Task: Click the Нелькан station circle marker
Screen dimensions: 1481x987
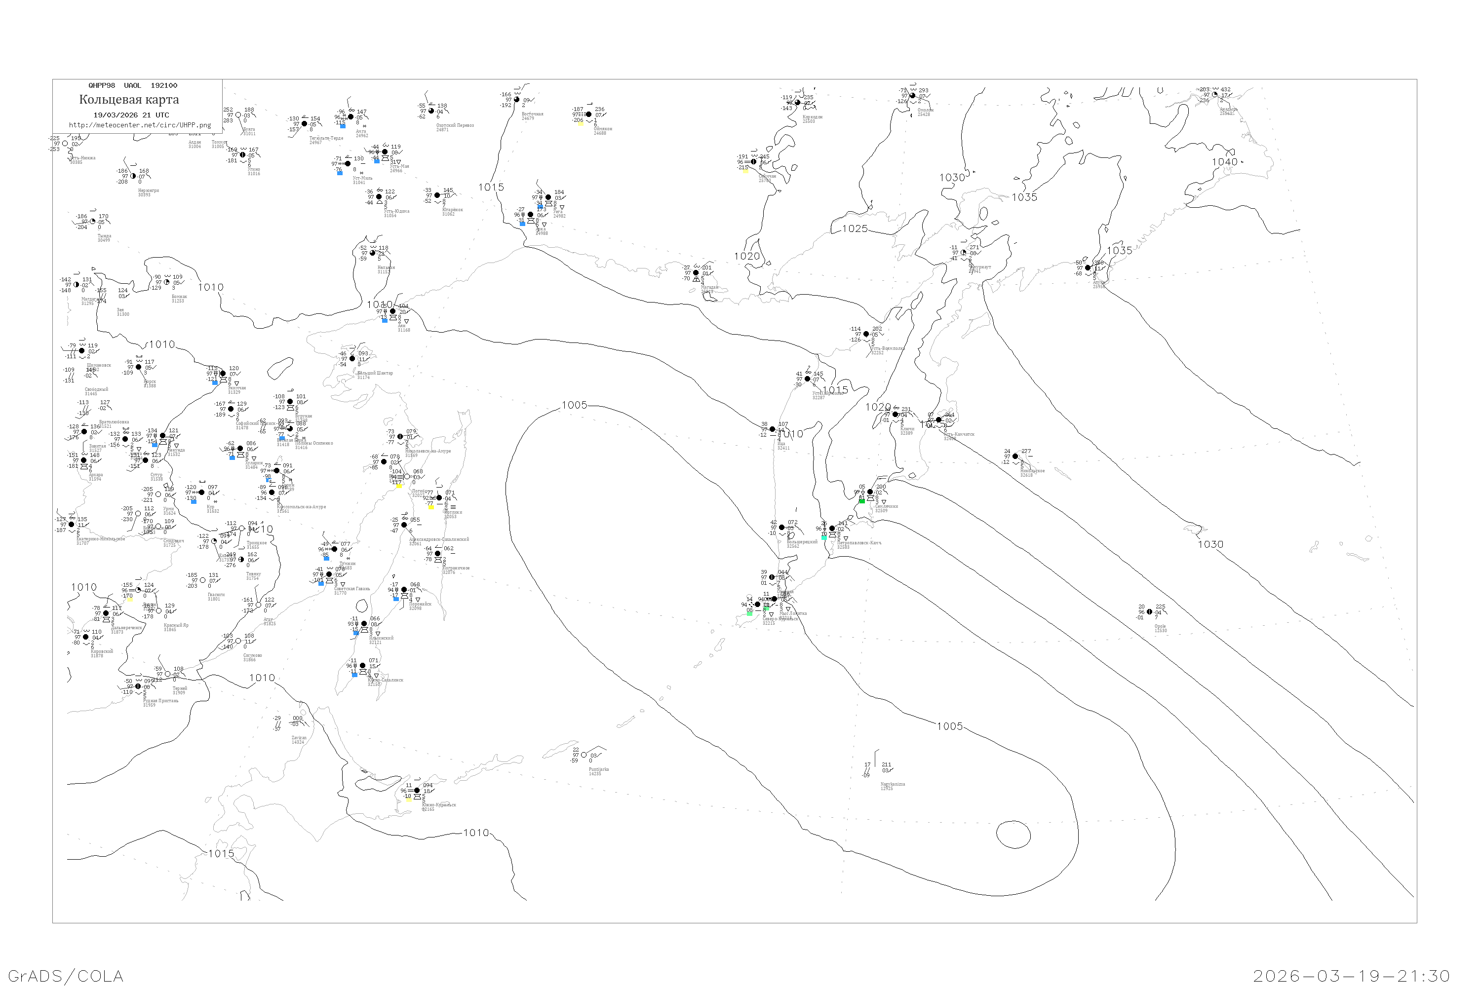Action: click(x=372, y=253)
